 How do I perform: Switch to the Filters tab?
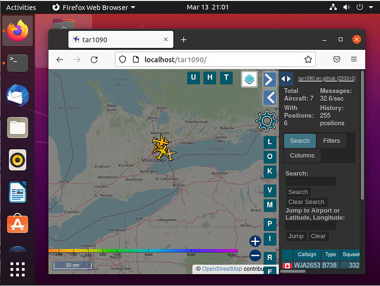331,141
